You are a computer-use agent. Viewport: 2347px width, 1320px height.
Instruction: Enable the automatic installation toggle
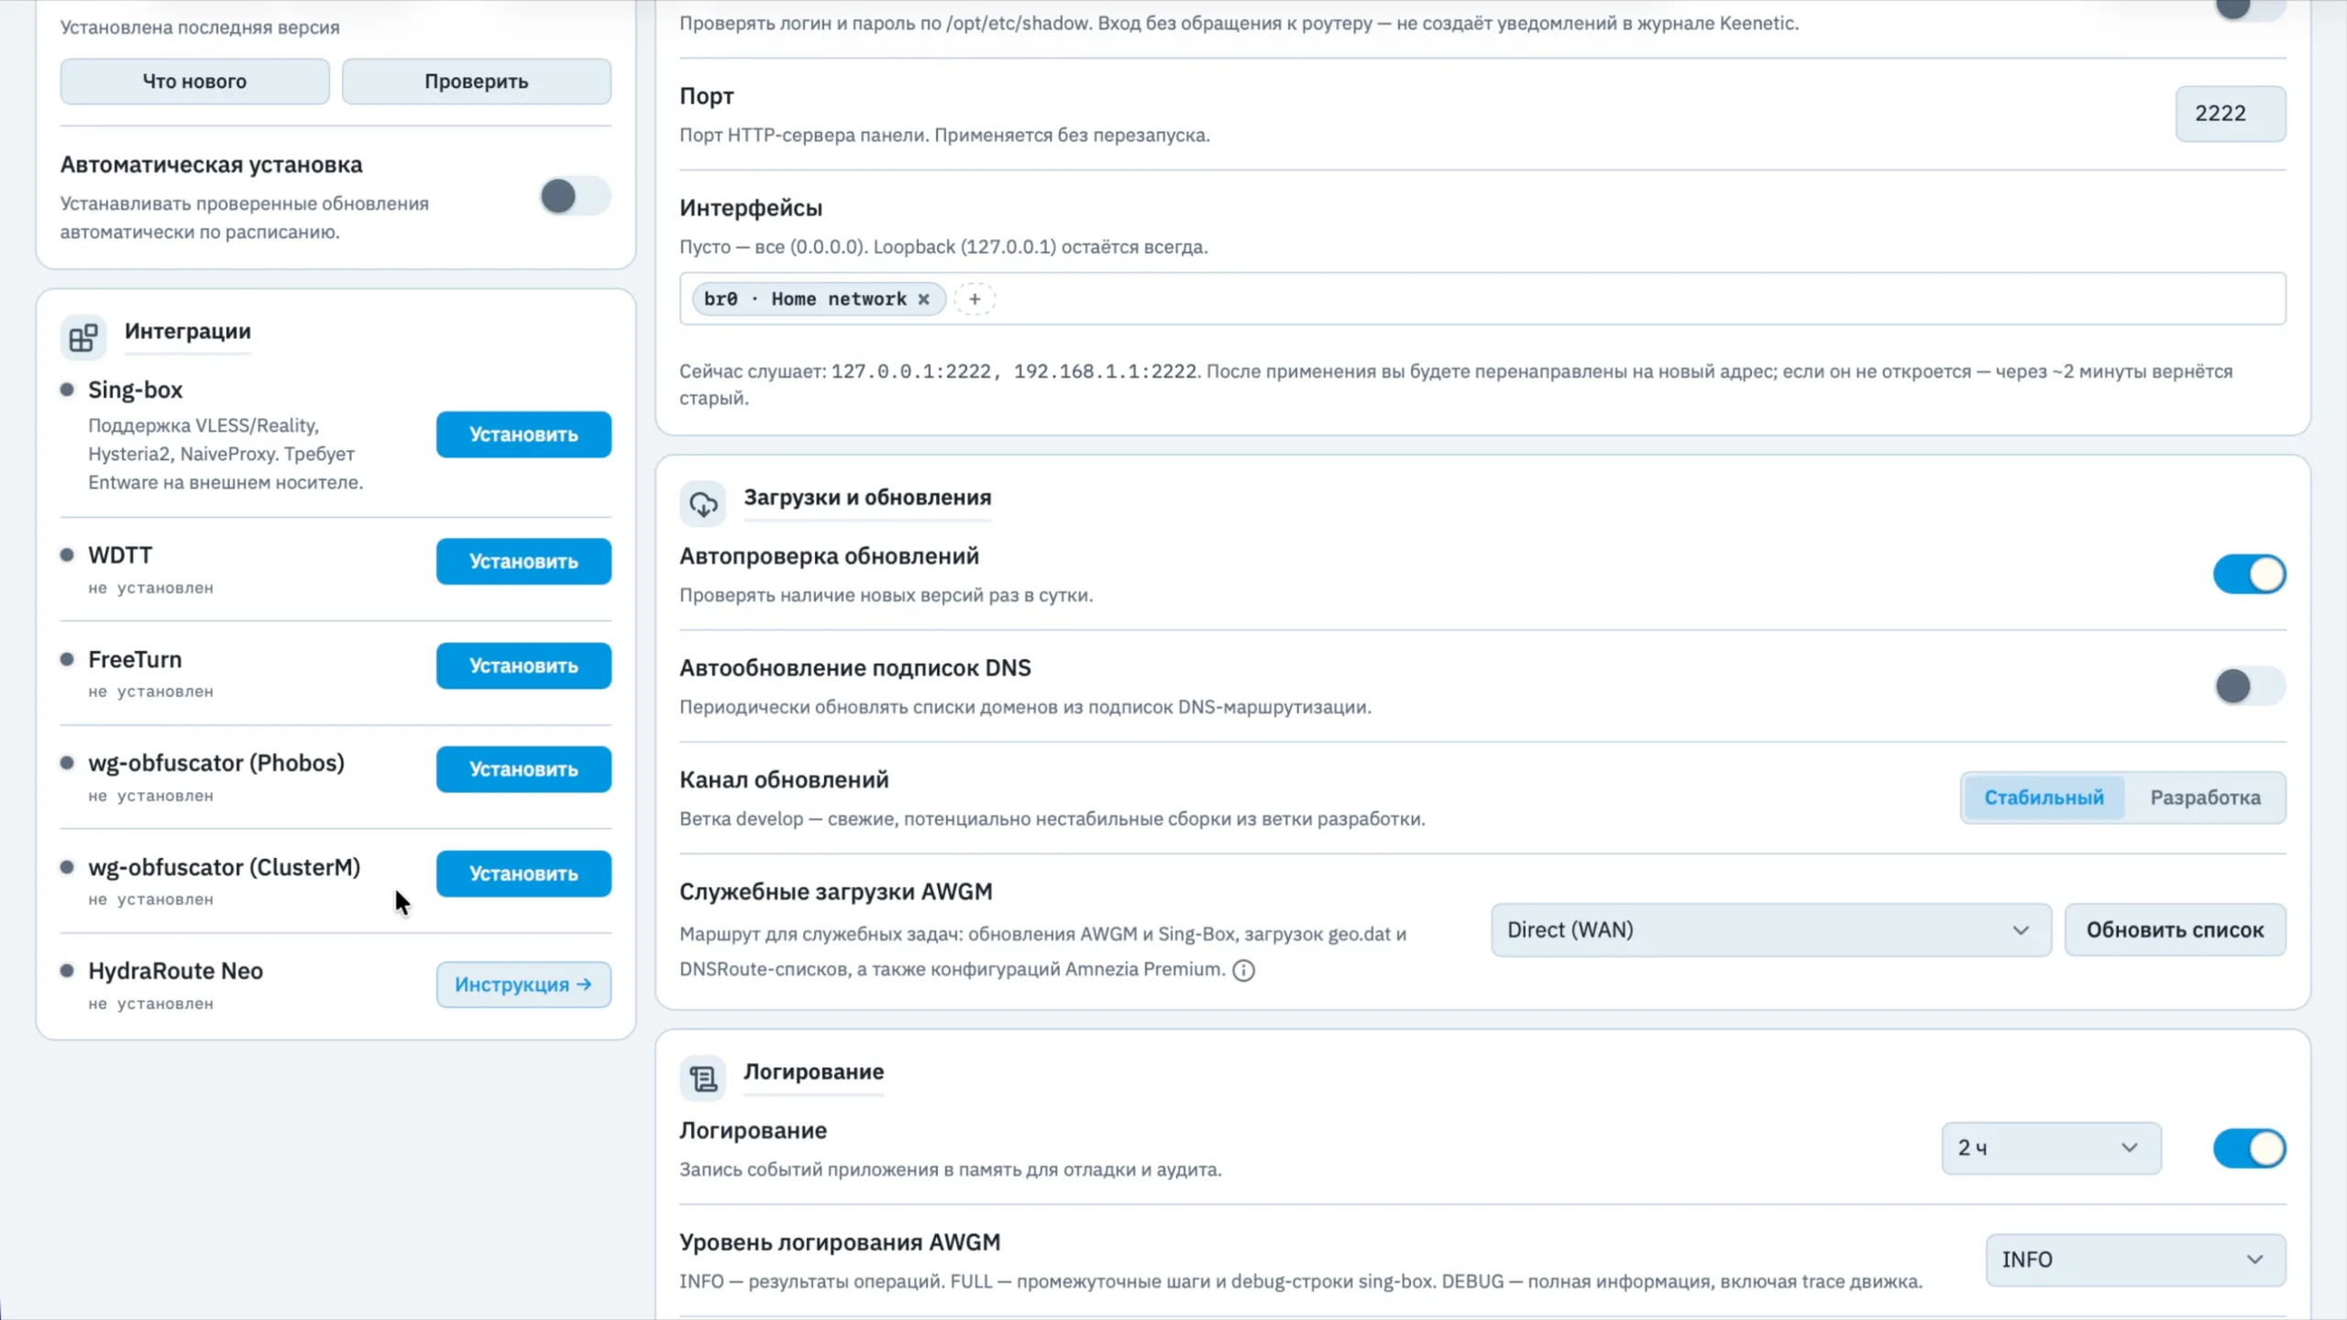click(575, 196)
